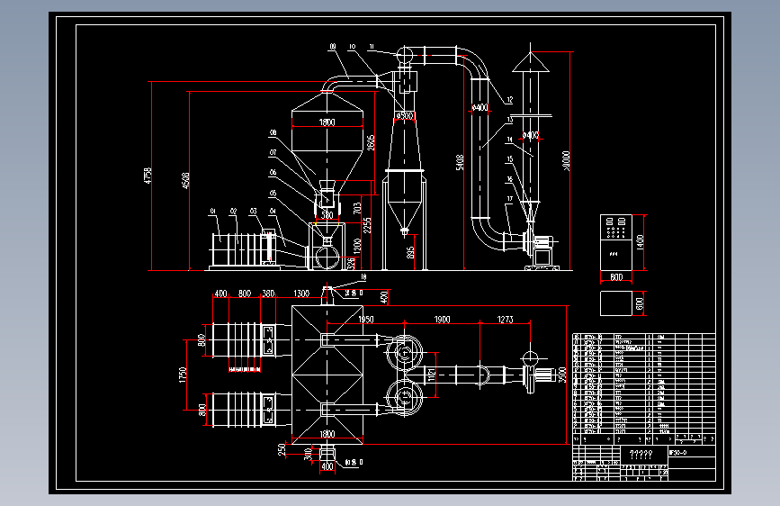Click part callout number 11
Screen dimensions: 780x506
371,46
